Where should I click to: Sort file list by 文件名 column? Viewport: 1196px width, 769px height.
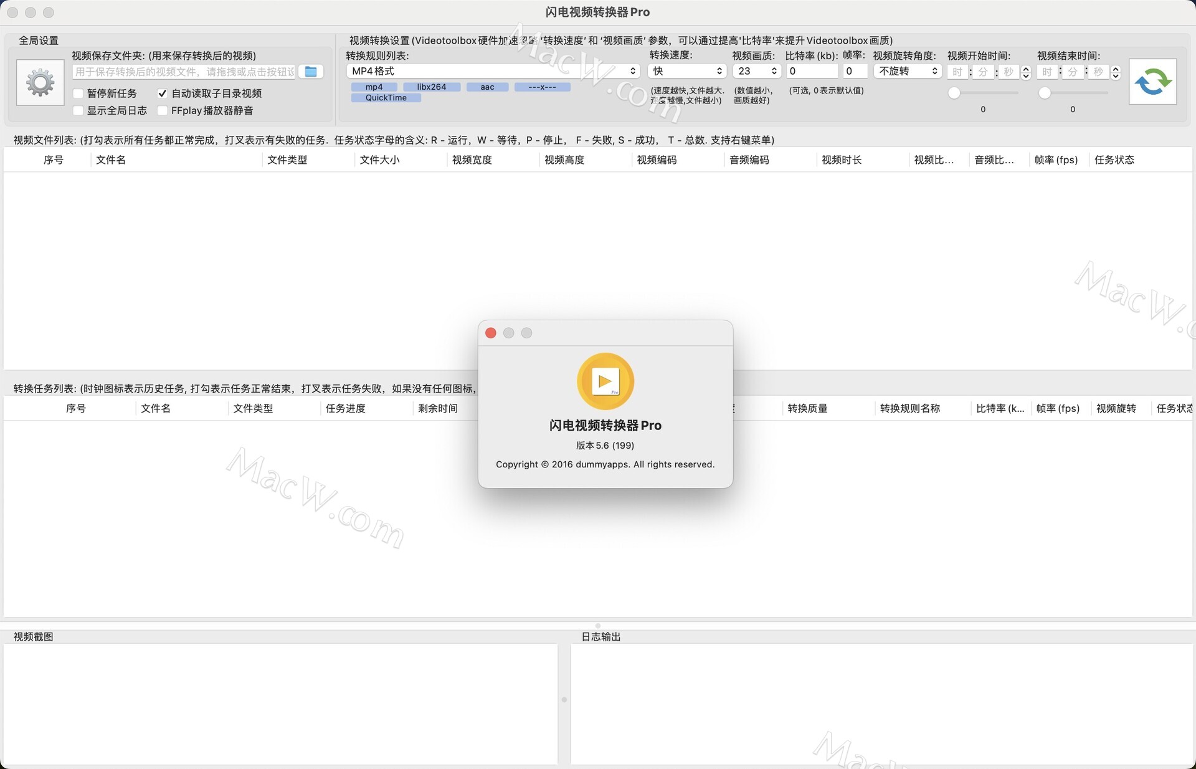point(176,160)
